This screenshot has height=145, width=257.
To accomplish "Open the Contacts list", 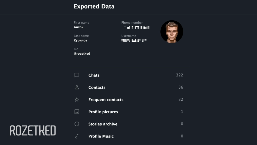I will tap(97, 88).
